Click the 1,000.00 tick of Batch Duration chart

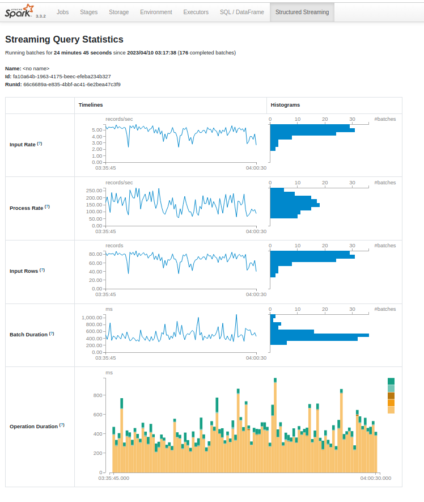click(x=92, y=318)
